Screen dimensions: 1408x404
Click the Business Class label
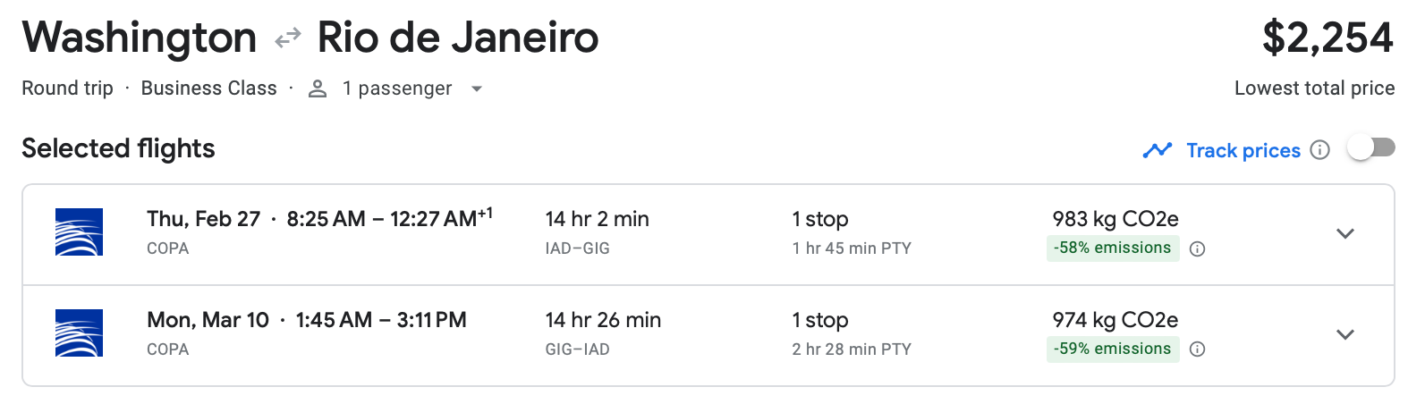[x=208, y=88]
